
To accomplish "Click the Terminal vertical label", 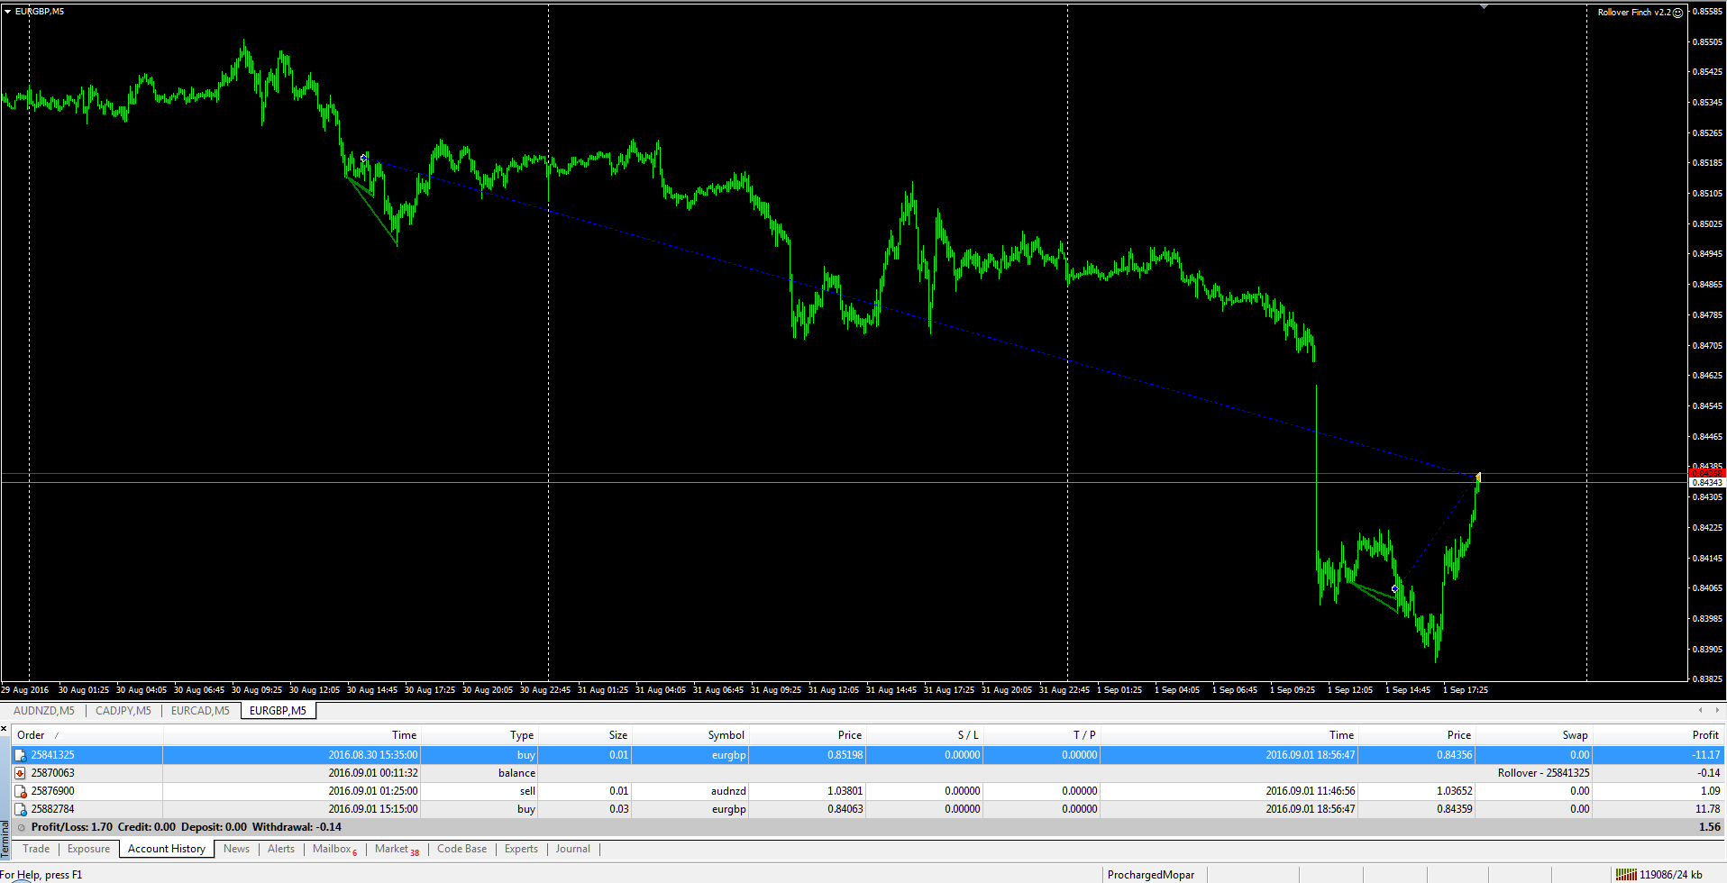I will click(x=5, y=839).
